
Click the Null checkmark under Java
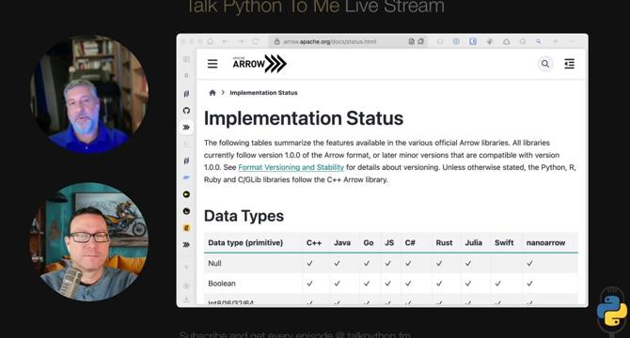(338, 263)
